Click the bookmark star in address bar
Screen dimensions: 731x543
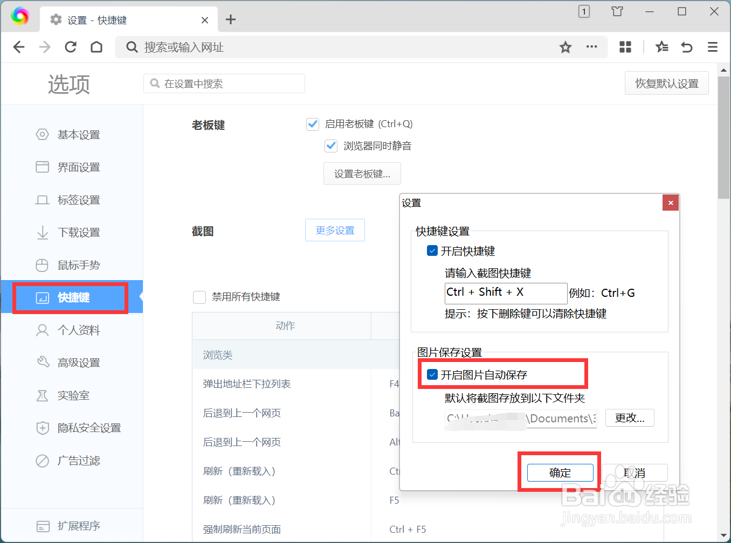tap(565, 47)
